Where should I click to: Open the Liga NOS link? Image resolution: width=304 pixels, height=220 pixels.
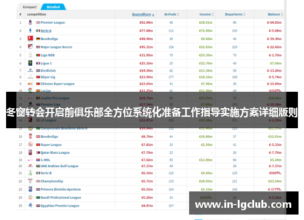(x=47, y=55)
